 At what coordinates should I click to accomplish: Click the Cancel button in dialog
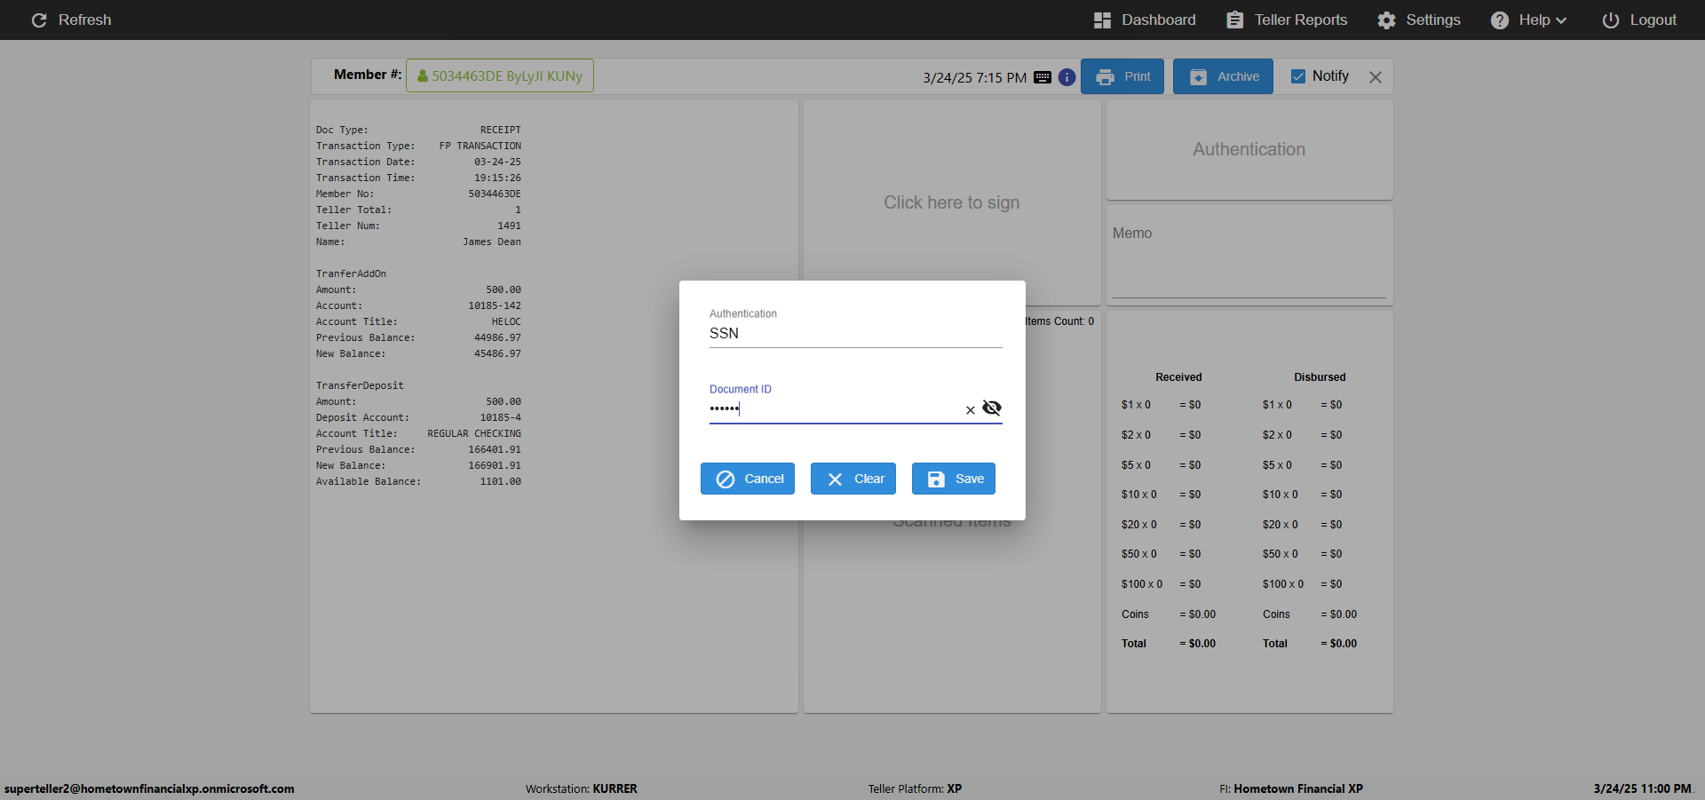(748, 479)
